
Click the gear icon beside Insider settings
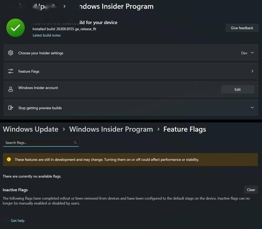[11, 53]
